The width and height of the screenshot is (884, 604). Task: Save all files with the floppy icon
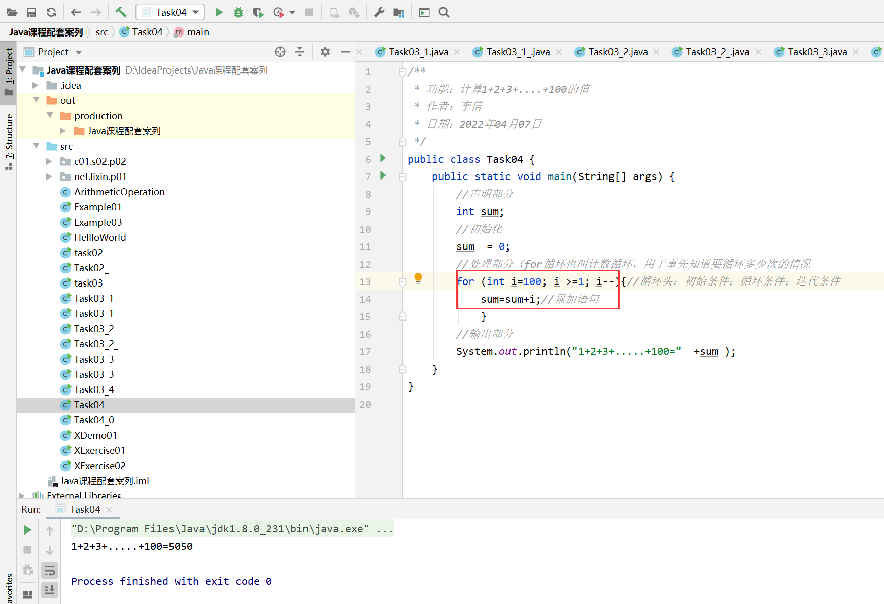point(31,12)
